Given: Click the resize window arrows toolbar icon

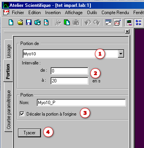Looking at the screenshot, I should (x=108, y=23).
